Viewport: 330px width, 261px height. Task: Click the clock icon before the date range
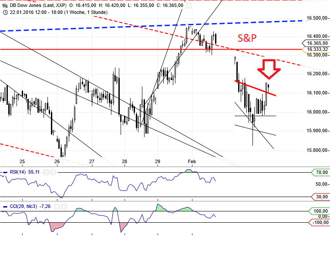(x=6, y=13)
